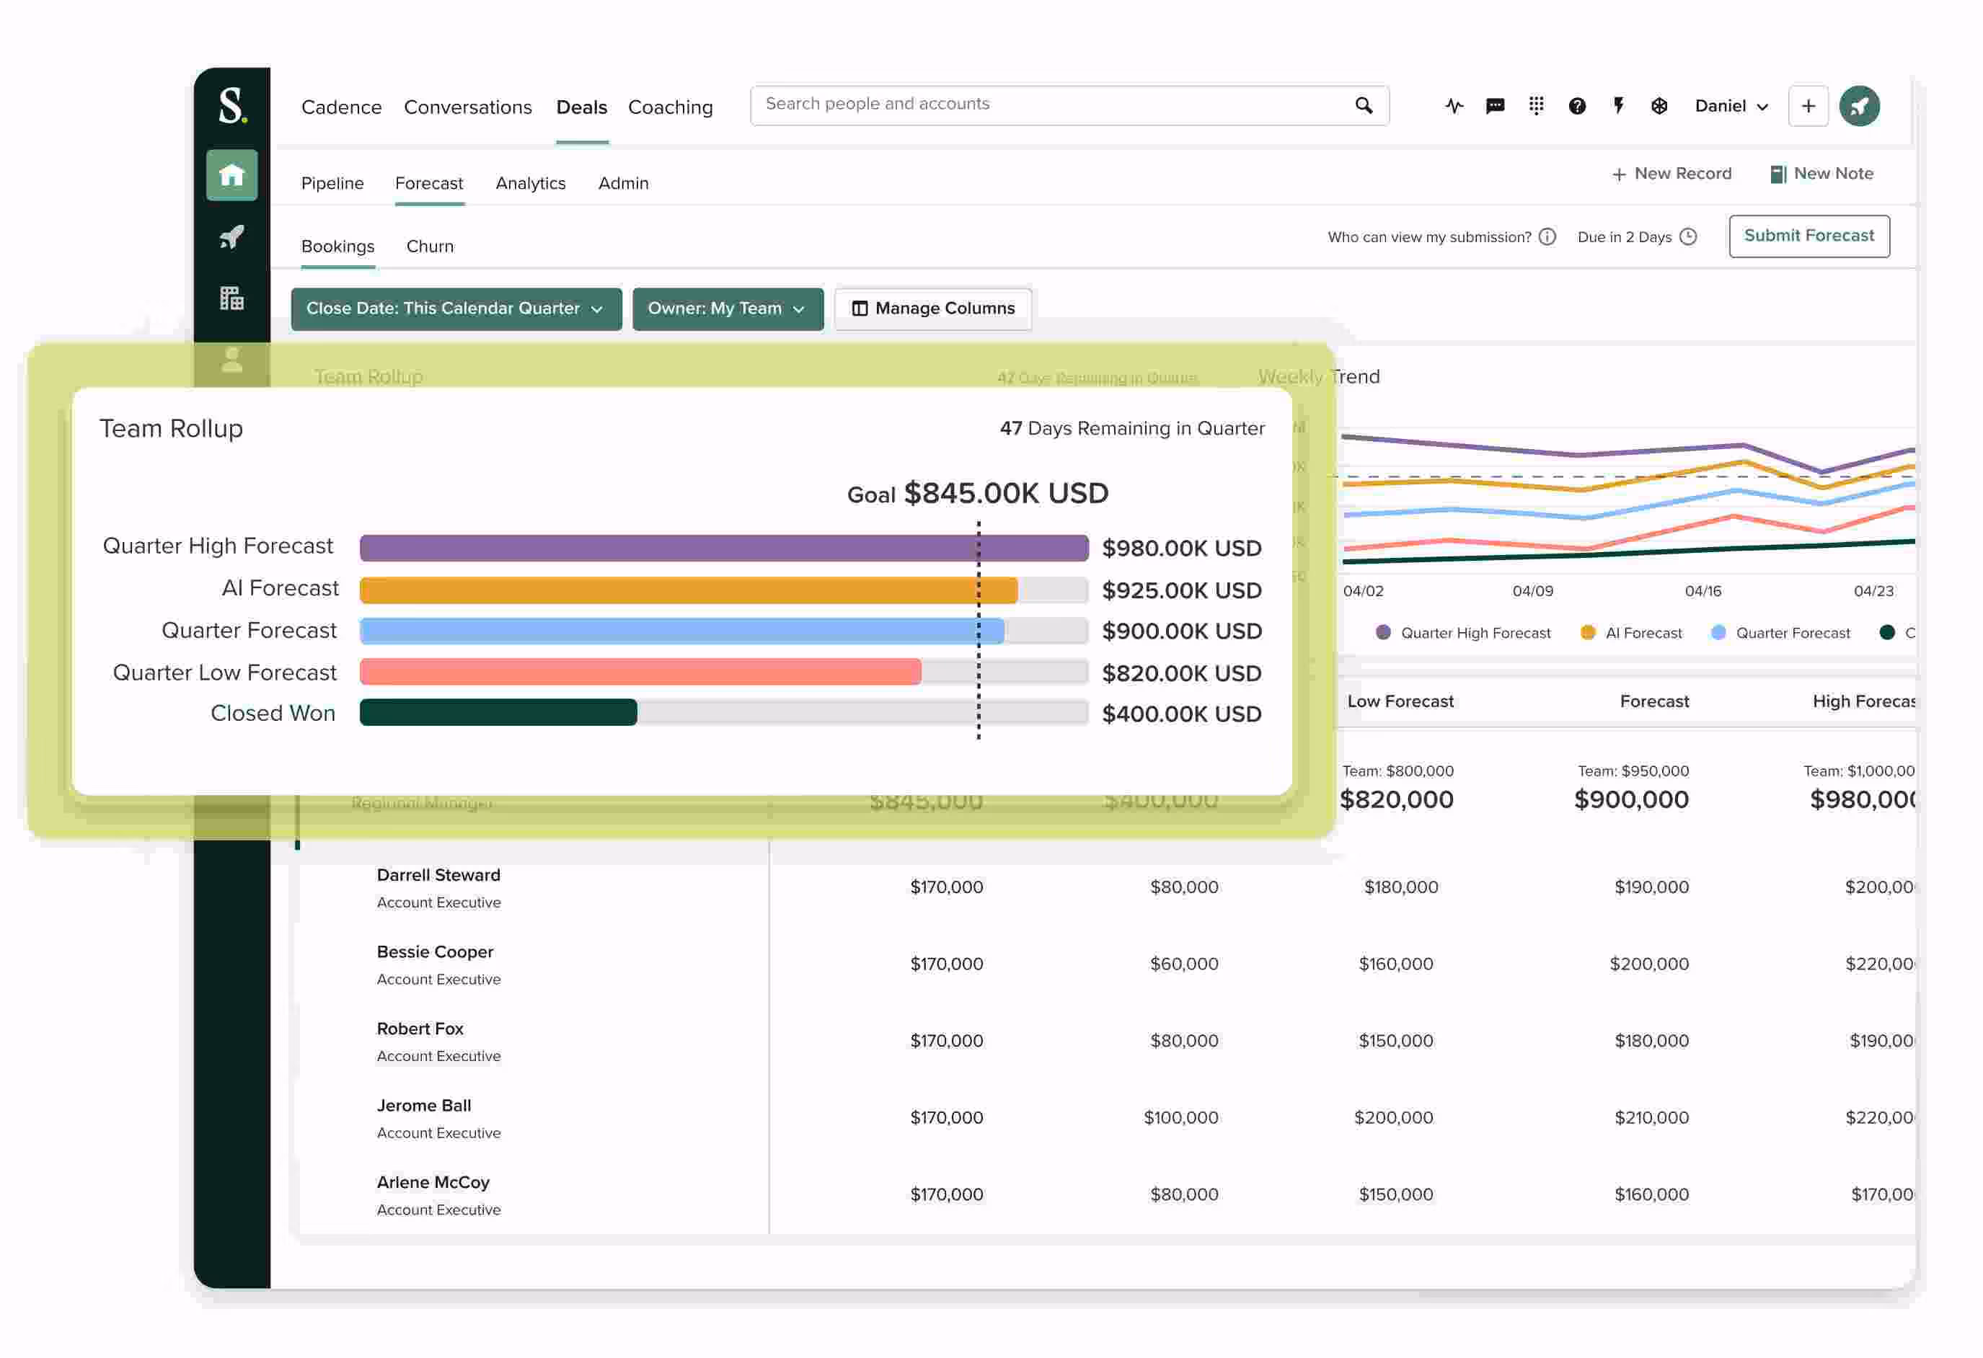1983x1358 pixels.
Task: Click the New Note button
Action: pos(1821,173)
